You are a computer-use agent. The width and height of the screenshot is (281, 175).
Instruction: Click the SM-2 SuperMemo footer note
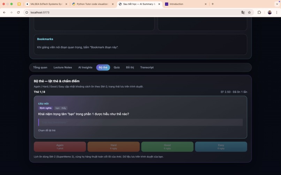tap(99, 157)
